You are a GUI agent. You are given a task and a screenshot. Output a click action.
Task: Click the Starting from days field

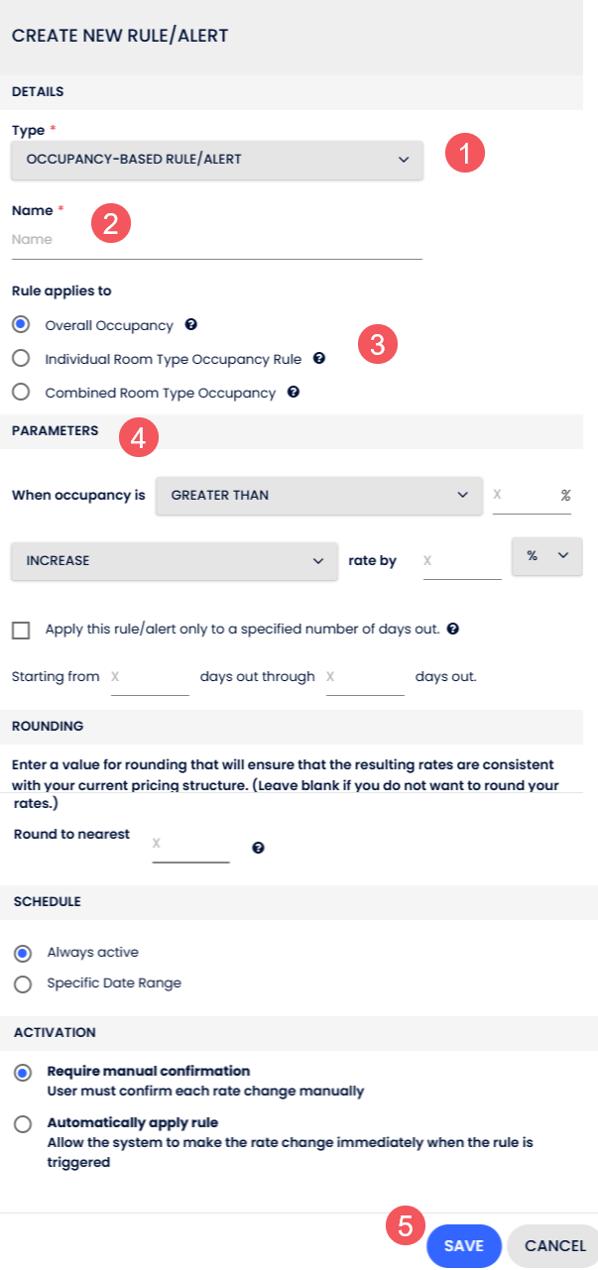149,677
